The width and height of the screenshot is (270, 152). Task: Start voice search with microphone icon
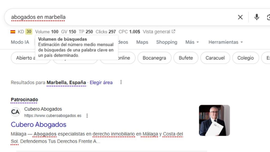pos(257,17)
